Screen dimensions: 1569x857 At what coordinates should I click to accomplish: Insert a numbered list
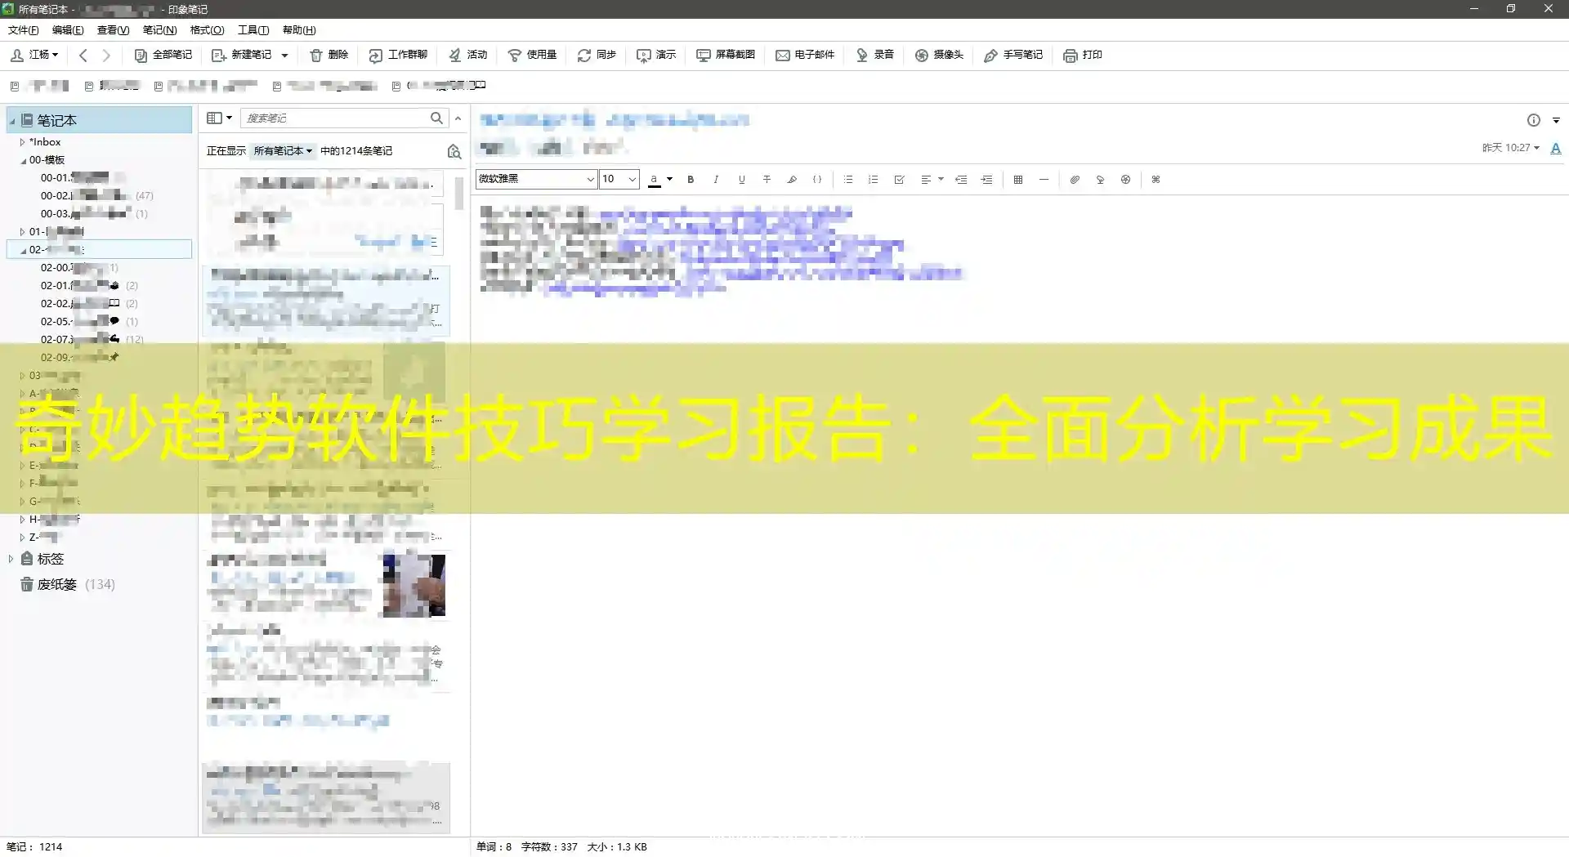coord(874,180)
